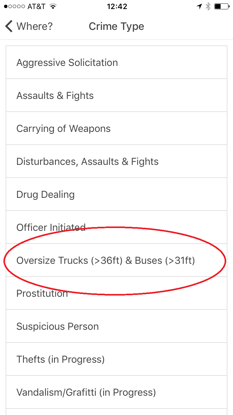233x415 pixels.
Task: Choose Assaults & Fights option
Action: pyautogui.click(x=116, y=96)
